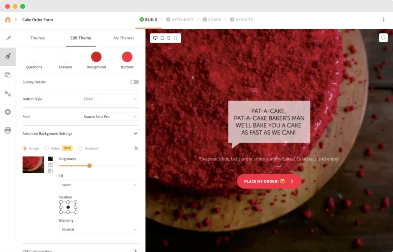Collapse Advanced Background Settings section

(135, 133)
